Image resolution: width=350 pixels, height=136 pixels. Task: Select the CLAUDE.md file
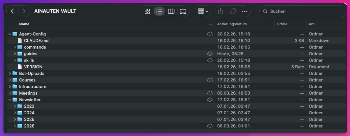pyautogui.click(x=36, y=40)
